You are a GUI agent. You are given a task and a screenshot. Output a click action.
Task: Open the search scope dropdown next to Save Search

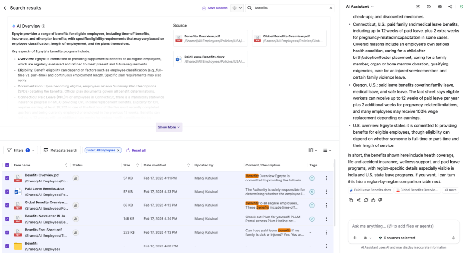click(238, 8)
